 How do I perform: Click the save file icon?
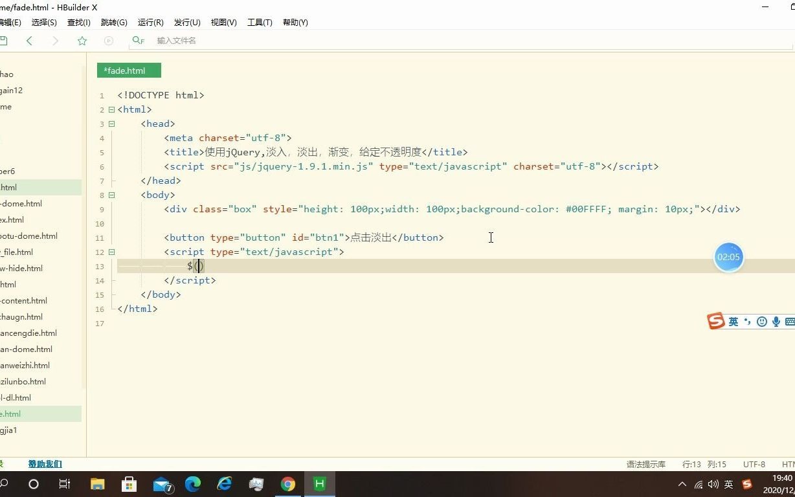[5, 39]
